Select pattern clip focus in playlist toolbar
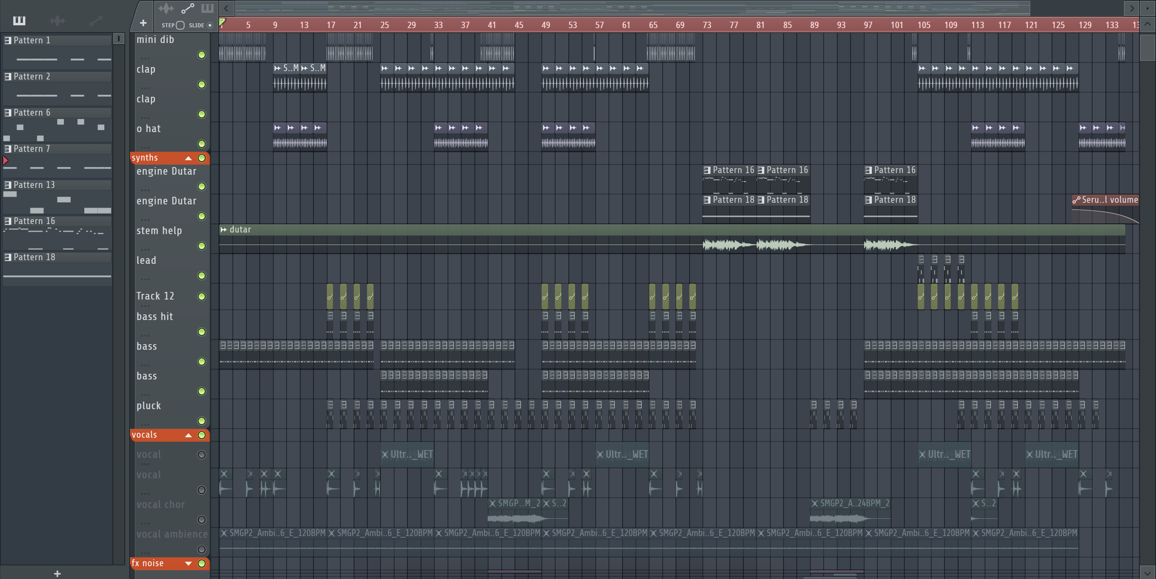This screenshot has height=579, width=1156. tap(208, 8)
